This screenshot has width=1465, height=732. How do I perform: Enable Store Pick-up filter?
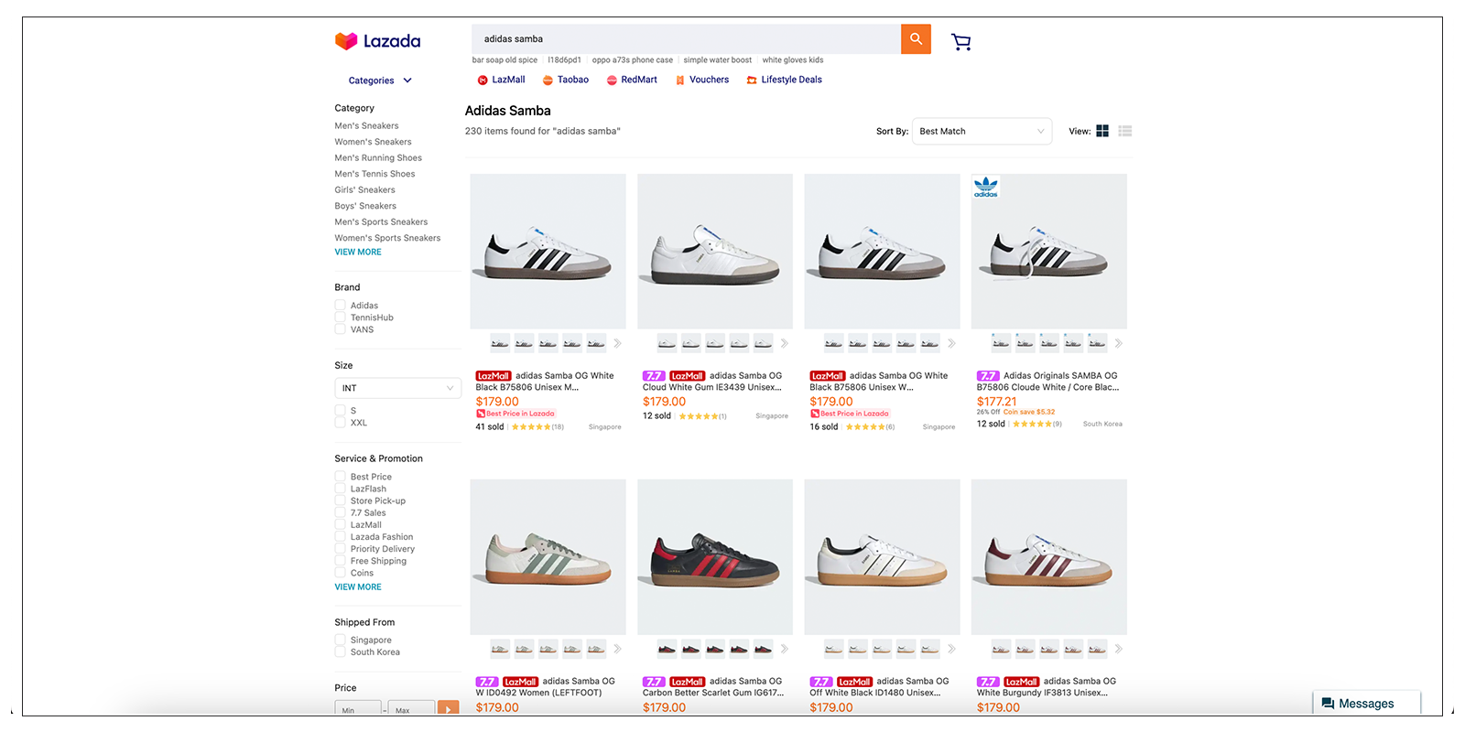coord(340,501)
